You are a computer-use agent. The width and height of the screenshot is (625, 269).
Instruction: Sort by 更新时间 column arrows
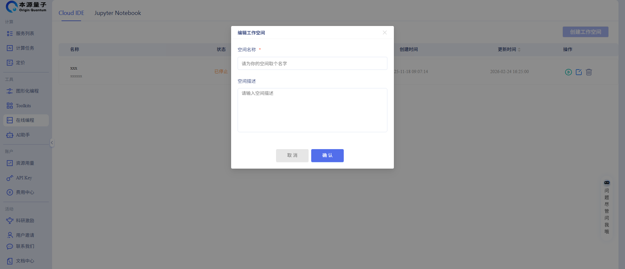tap(519, 50)
